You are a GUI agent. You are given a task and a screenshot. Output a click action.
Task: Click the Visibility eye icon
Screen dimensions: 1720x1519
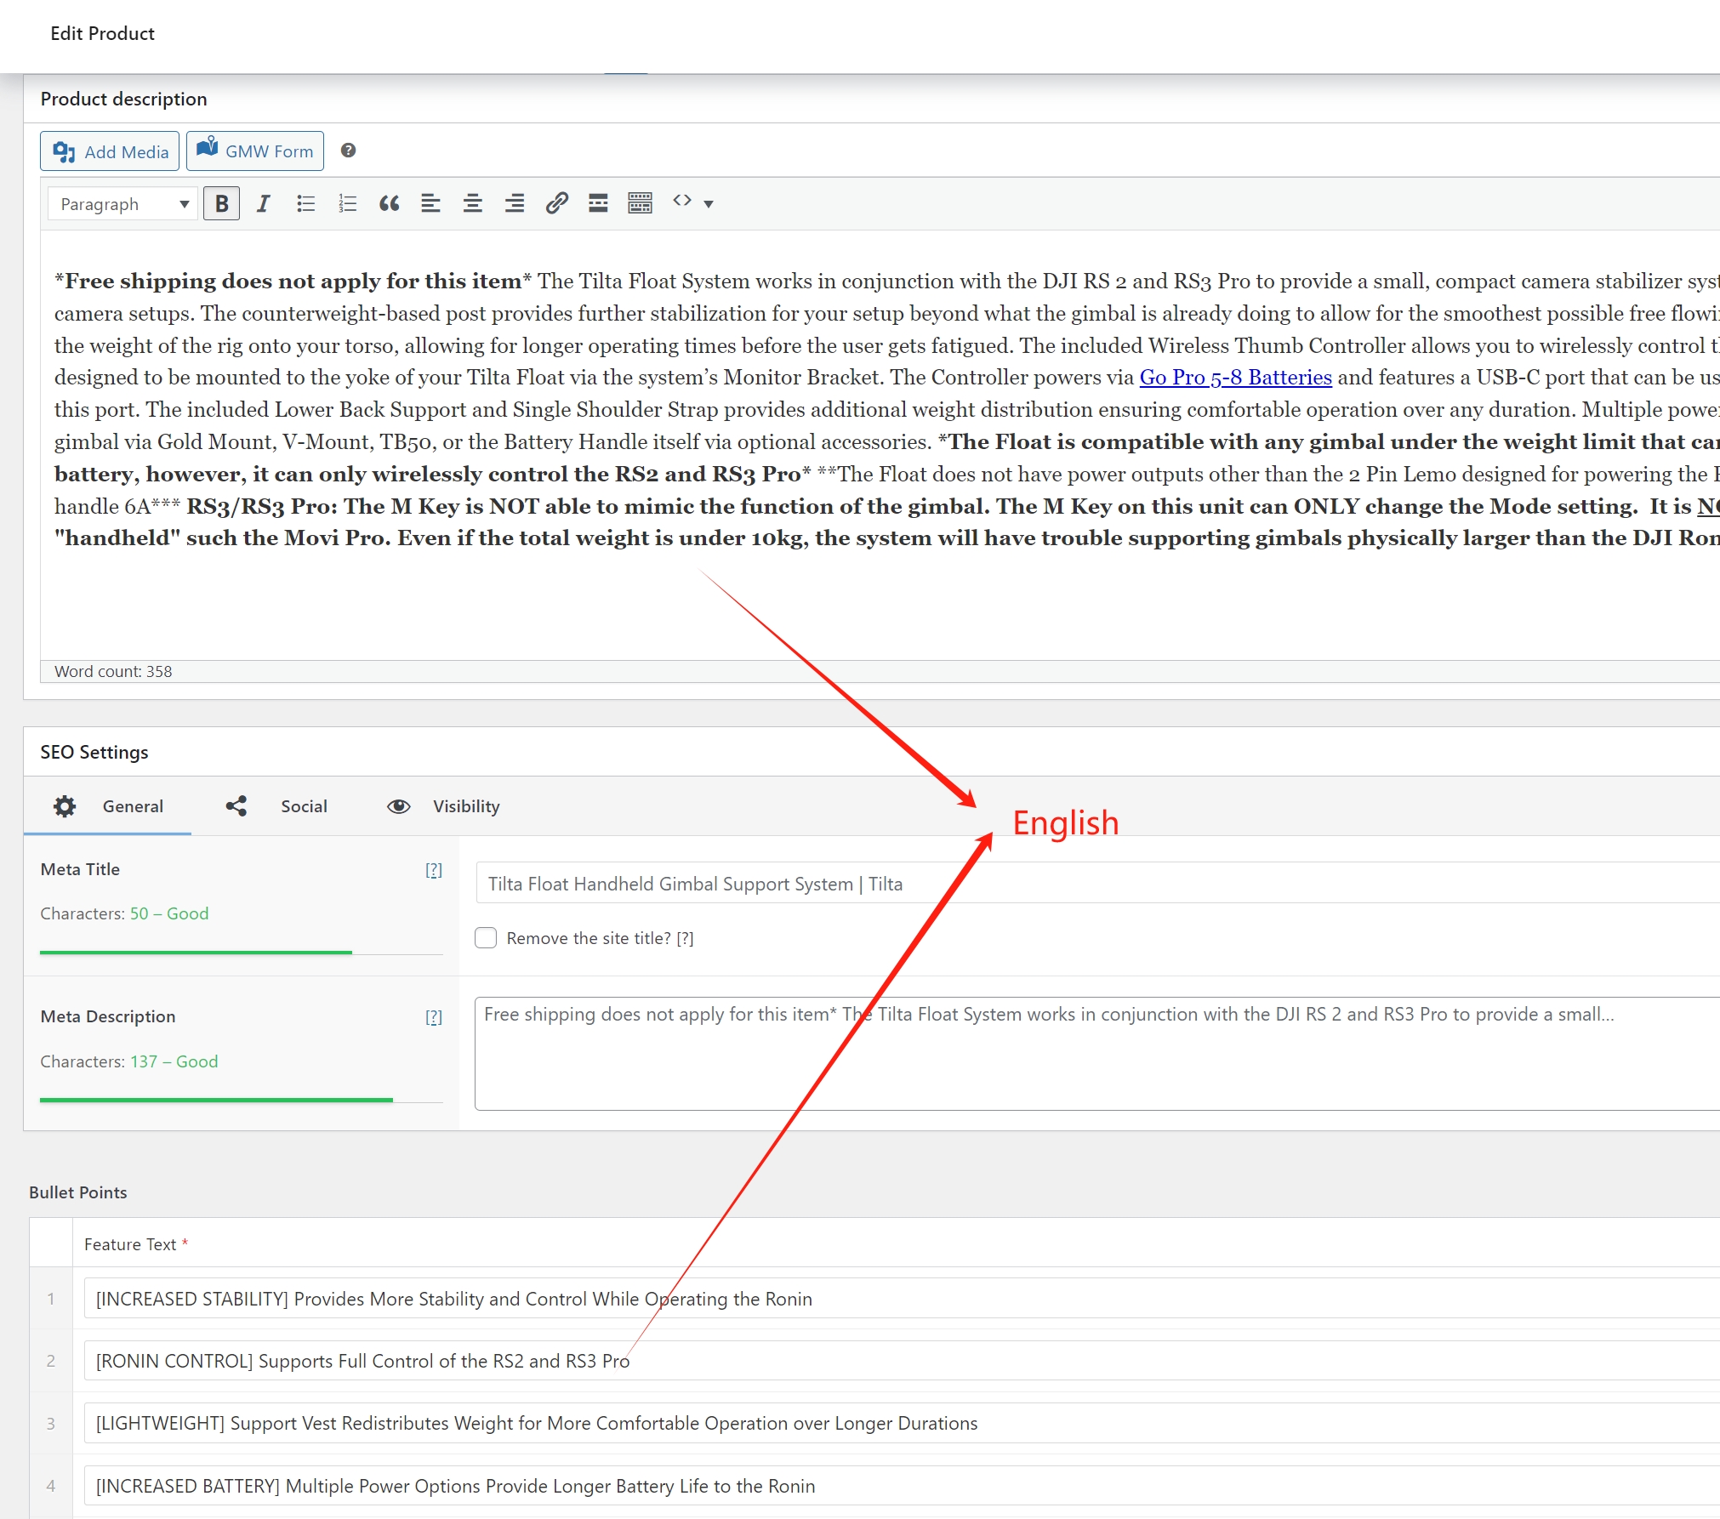coord(398,806)
